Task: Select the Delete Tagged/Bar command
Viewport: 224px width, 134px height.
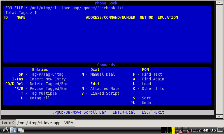Action: [37, 84]
